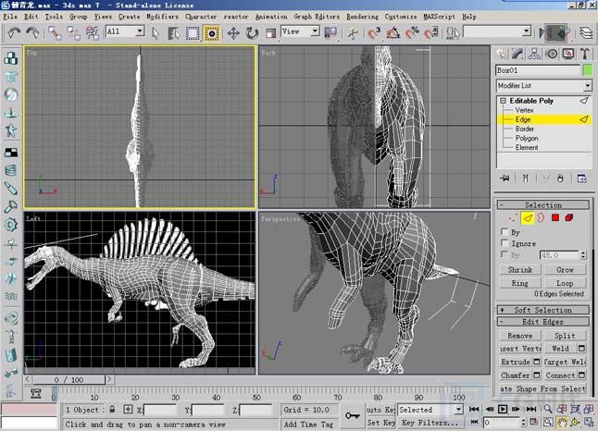
Task: Open the Display command panel tab
Action: (568, 54)
